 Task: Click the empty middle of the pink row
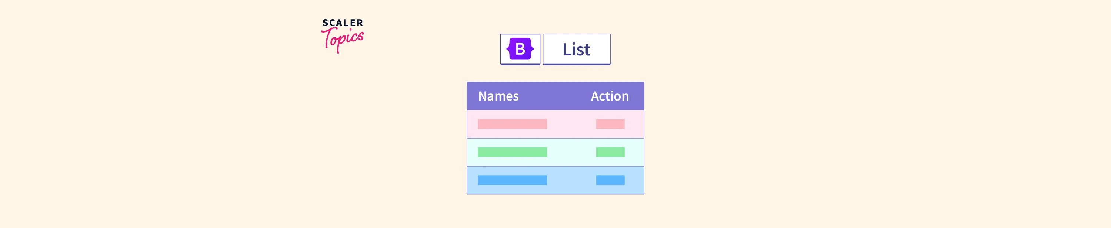click(571, 124)
